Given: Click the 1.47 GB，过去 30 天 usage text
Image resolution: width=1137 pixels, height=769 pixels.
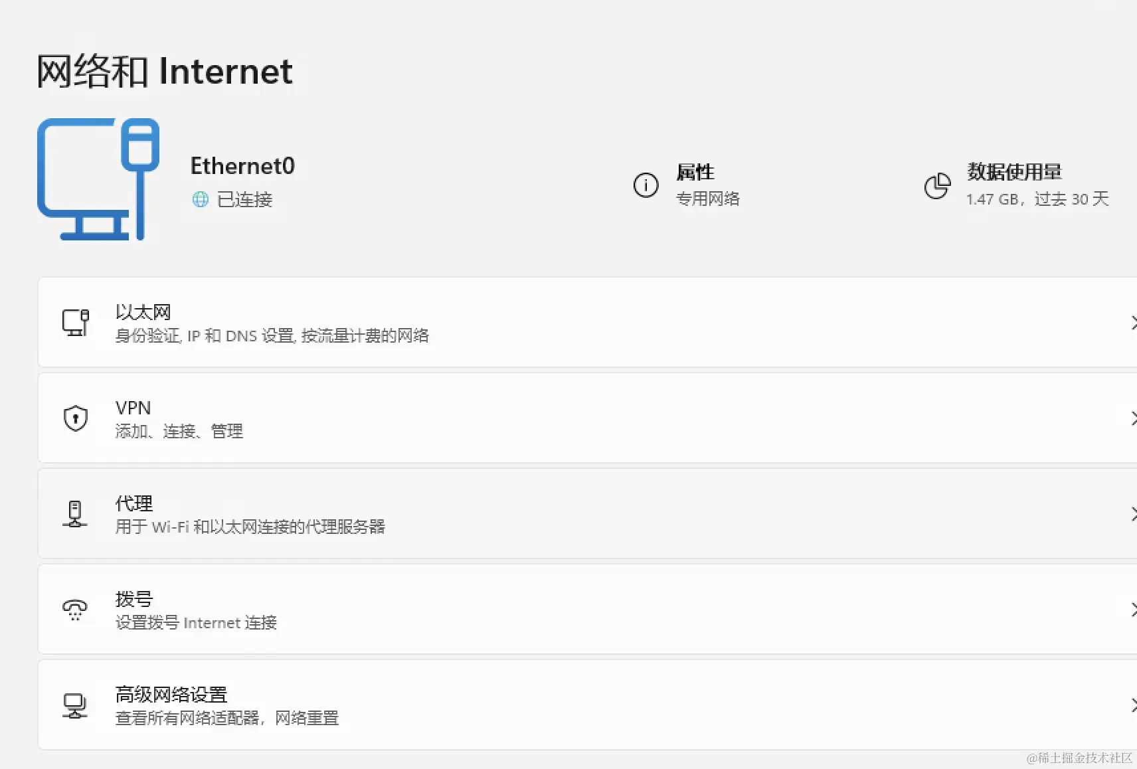Looking at the screenshot, I should [x=1037, y=199].
